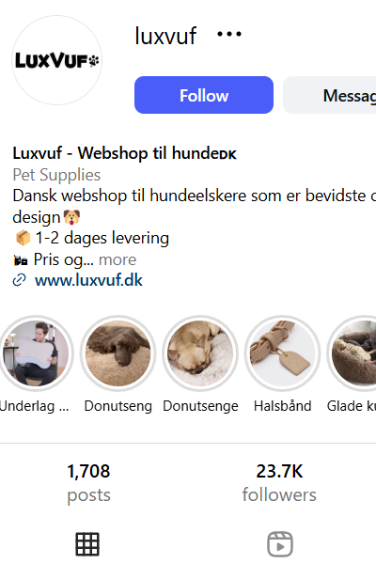376x564 pixels.
Task: Open Message conversation with luxvuf
Action: coord(330,95)
